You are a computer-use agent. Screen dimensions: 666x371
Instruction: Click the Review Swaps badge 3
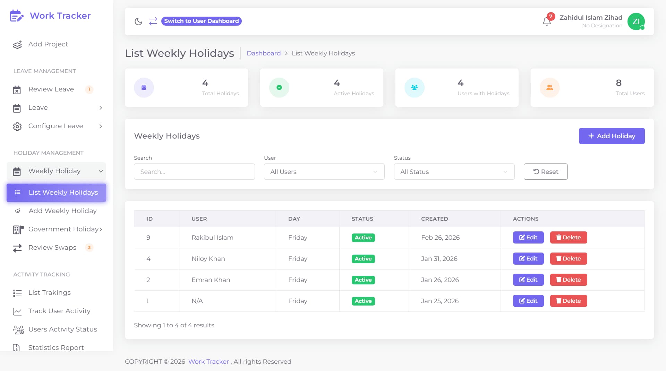tap(89, 248)
